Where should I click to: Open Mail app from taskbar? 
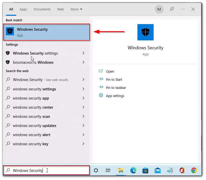[x=157, y=170]
